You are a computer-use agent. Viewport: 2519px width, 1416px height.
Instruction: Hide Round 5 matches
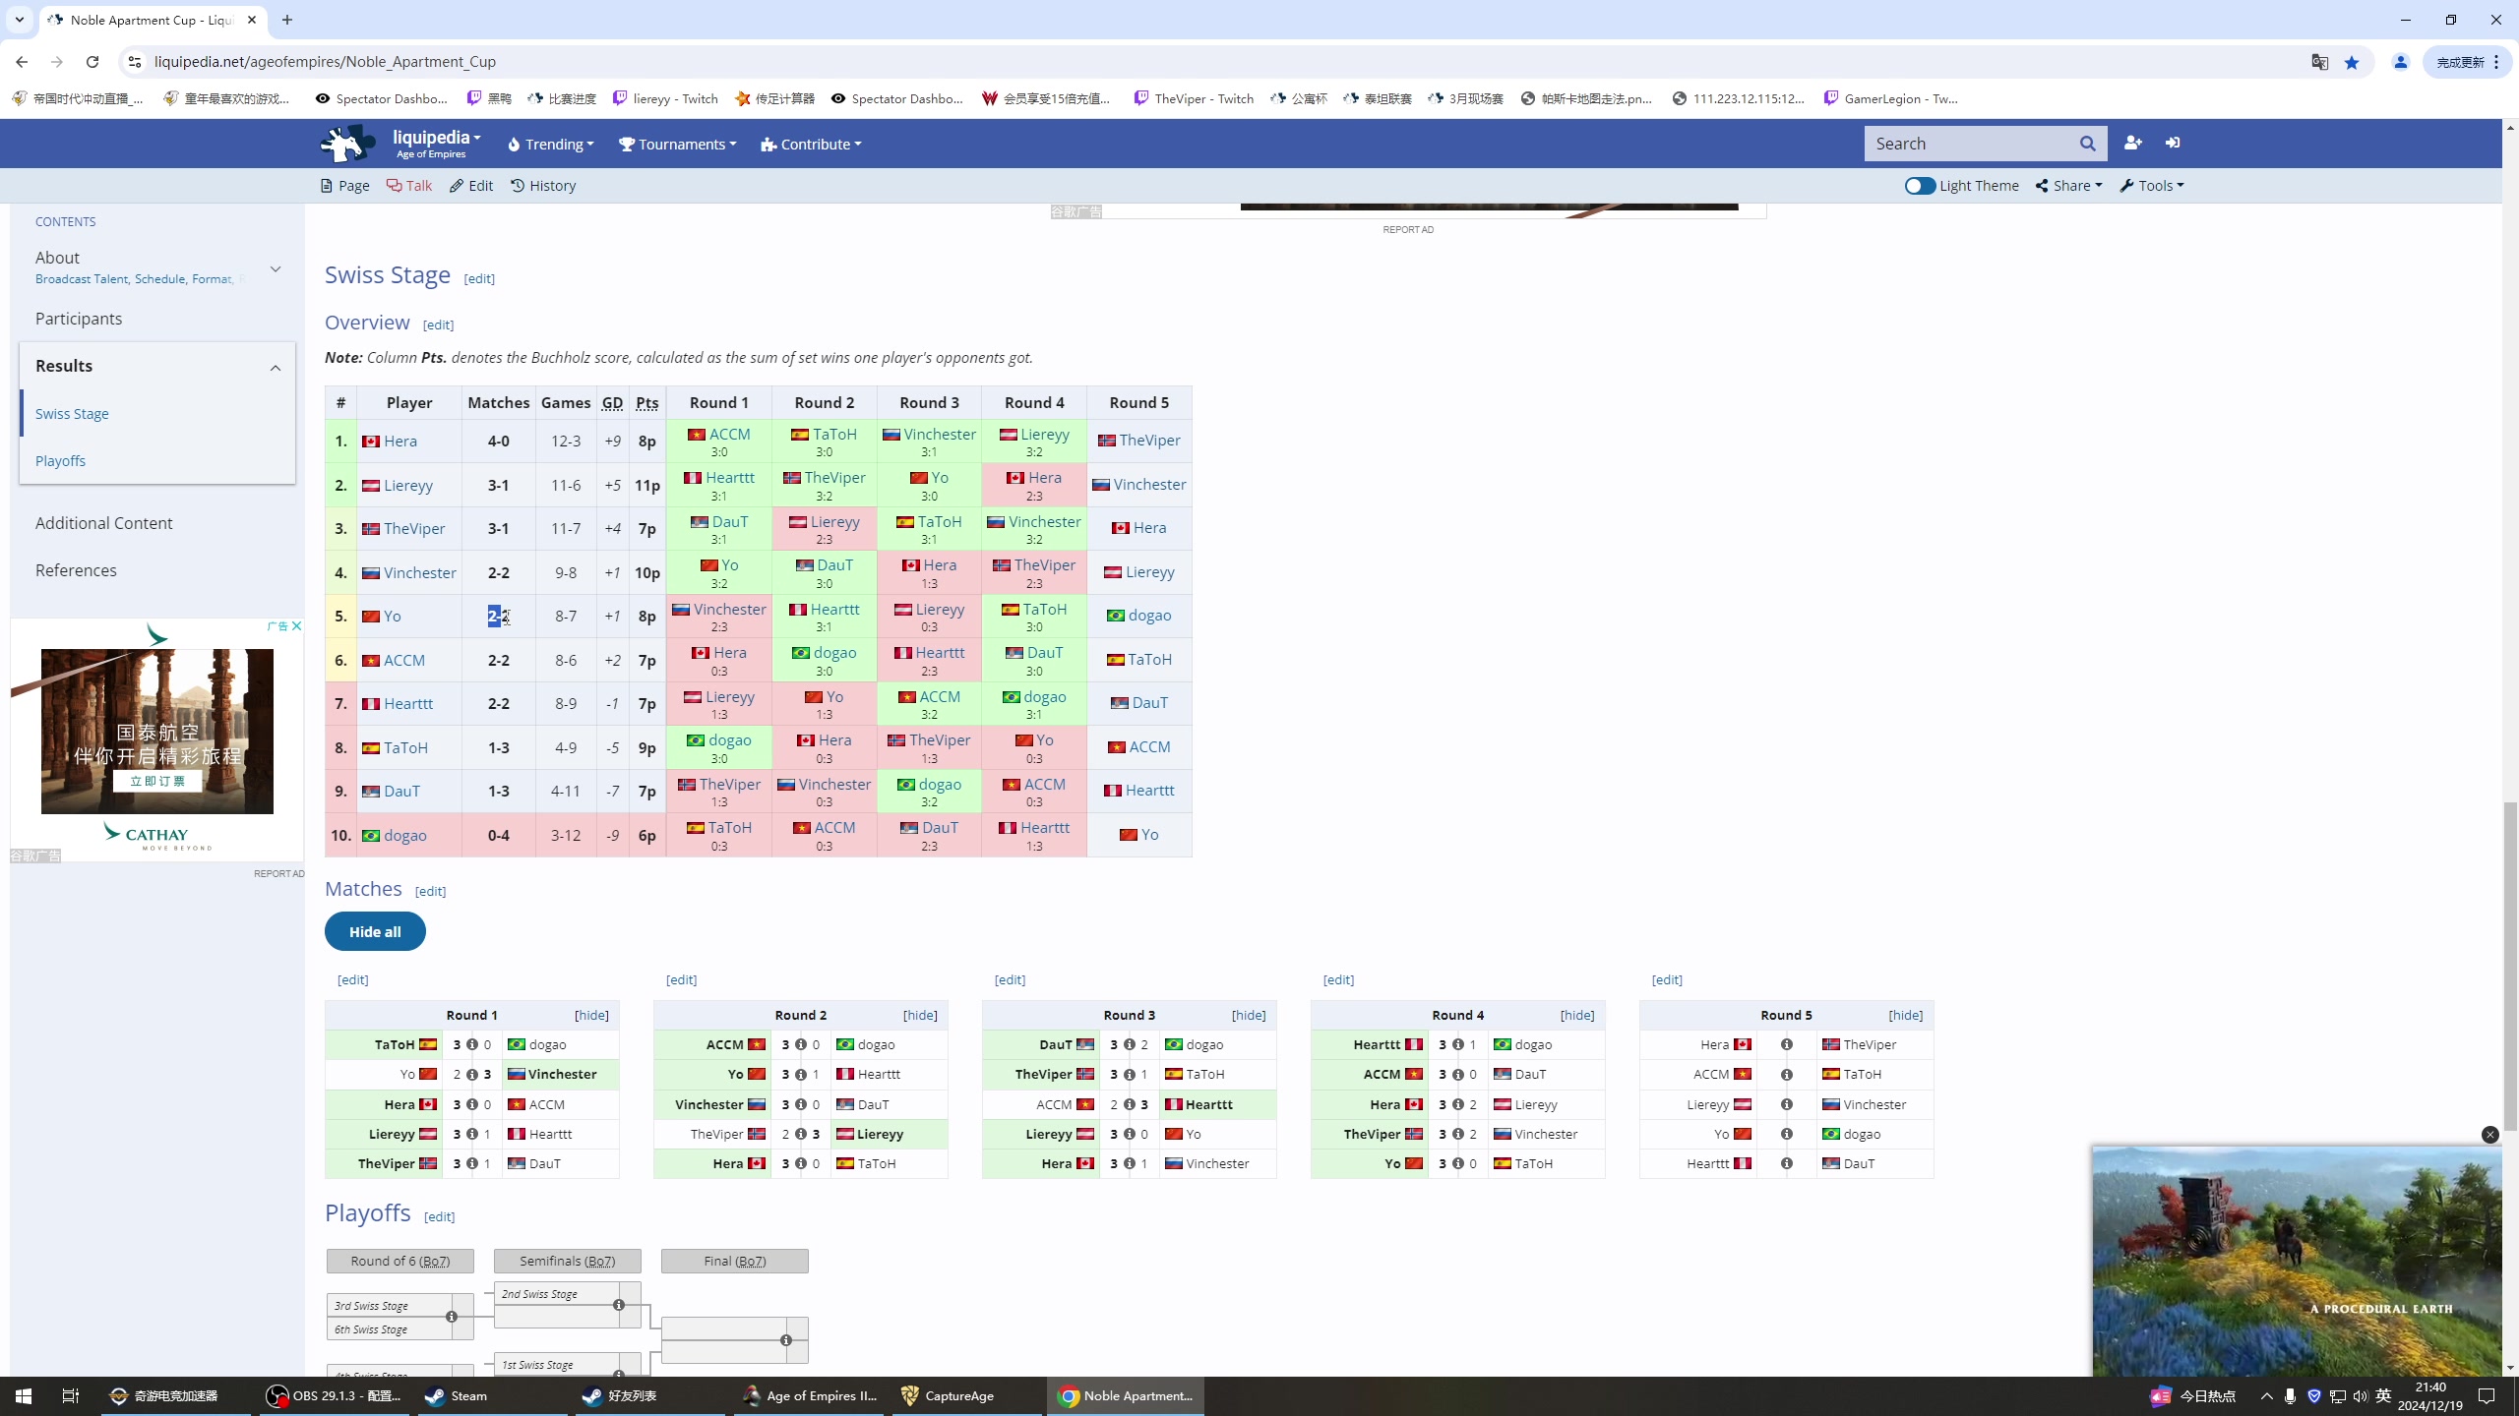1906,1015
